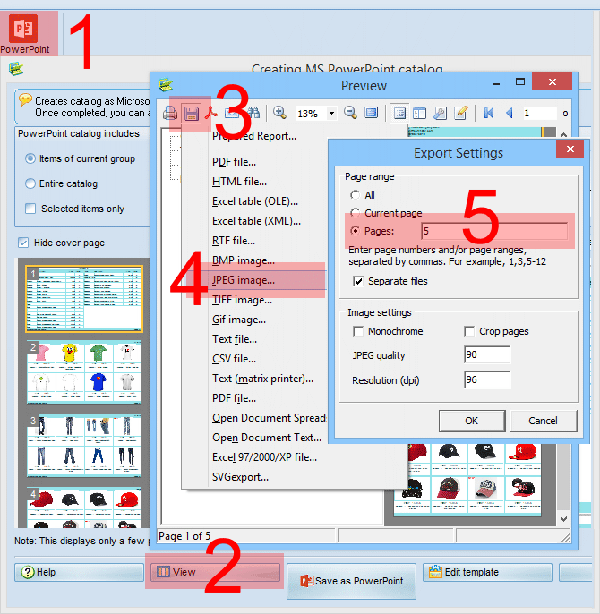
Task: Click the Find binoculars icon
Action: point(253,113)
